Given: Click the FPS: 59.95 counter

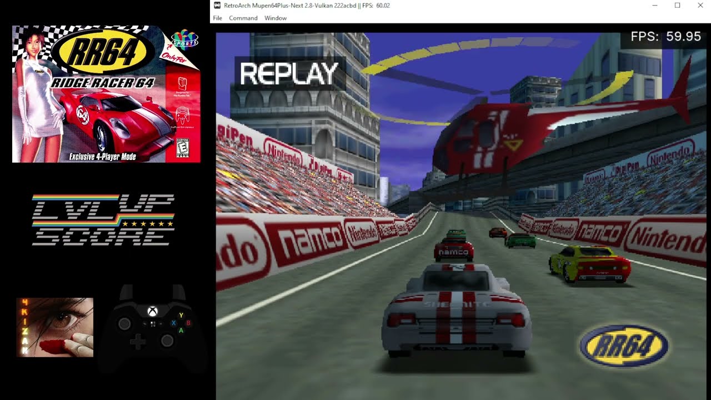Looking at the screenshot, I should tap(665, 37).
